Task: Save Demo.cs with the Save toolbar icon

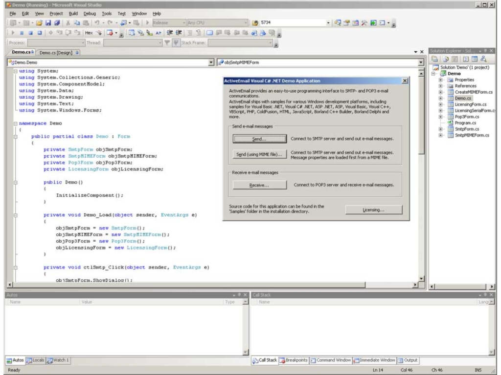Action: point(48,22)
